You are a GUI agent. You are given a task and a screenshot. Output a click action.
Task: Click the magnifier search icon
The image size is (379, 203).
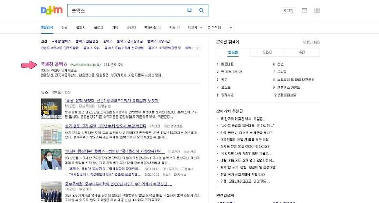click(x=201, y=10)
